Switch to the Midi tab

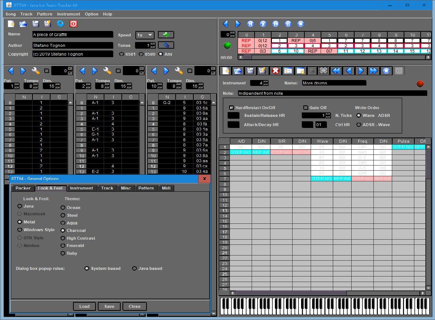click(x=166, y=188)
